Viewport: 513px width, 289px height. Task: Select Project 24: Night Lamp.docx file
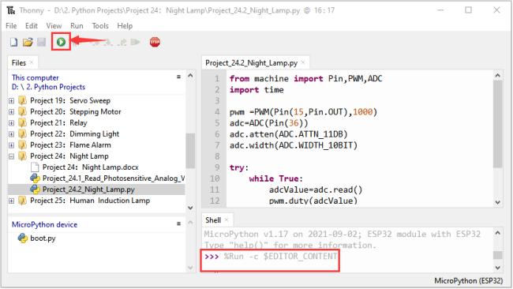91,167
